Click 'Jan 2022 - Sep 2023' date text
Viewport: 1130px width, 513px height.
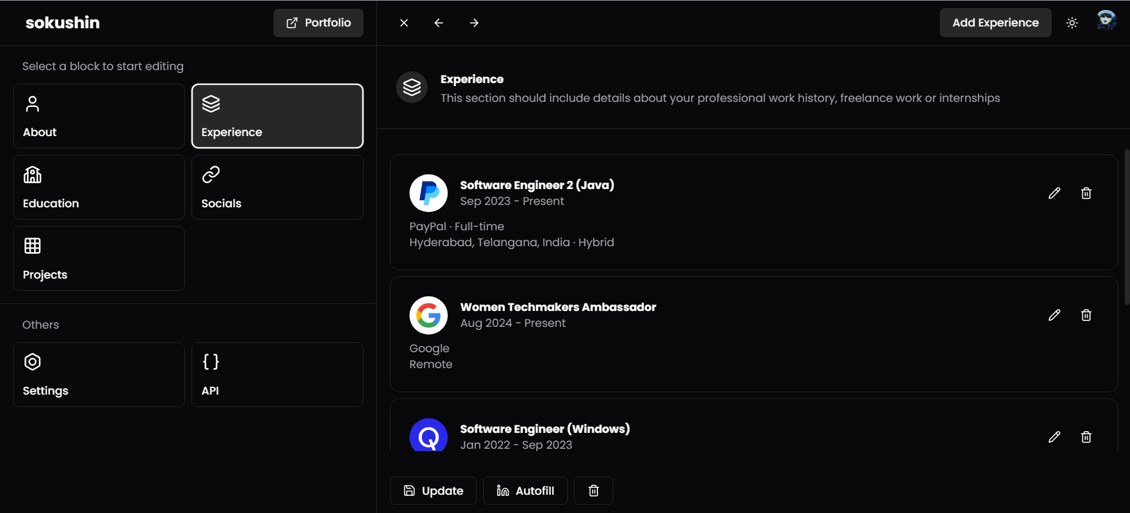pos(516,445)
